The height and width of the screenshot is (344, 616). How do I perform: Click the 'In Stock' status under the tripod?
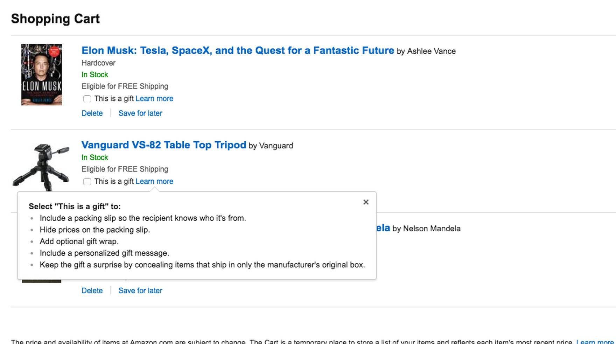(x=94, y=157)
